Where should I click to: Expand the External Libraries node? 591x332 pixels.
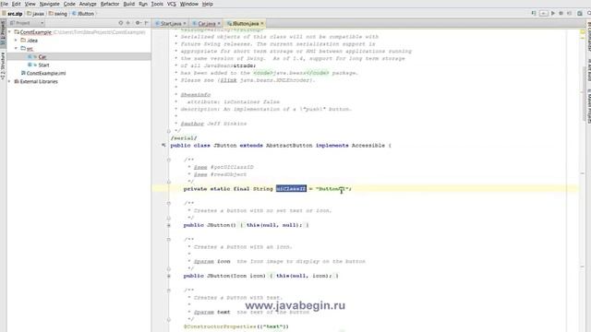point(10,81)
